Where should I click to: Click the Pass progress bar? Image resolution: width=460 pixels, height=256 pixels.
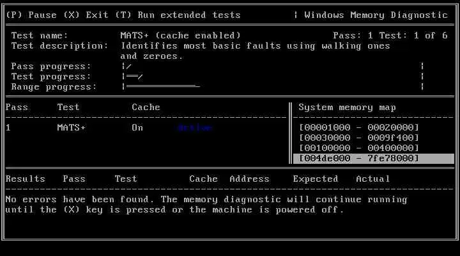point(273,66)
